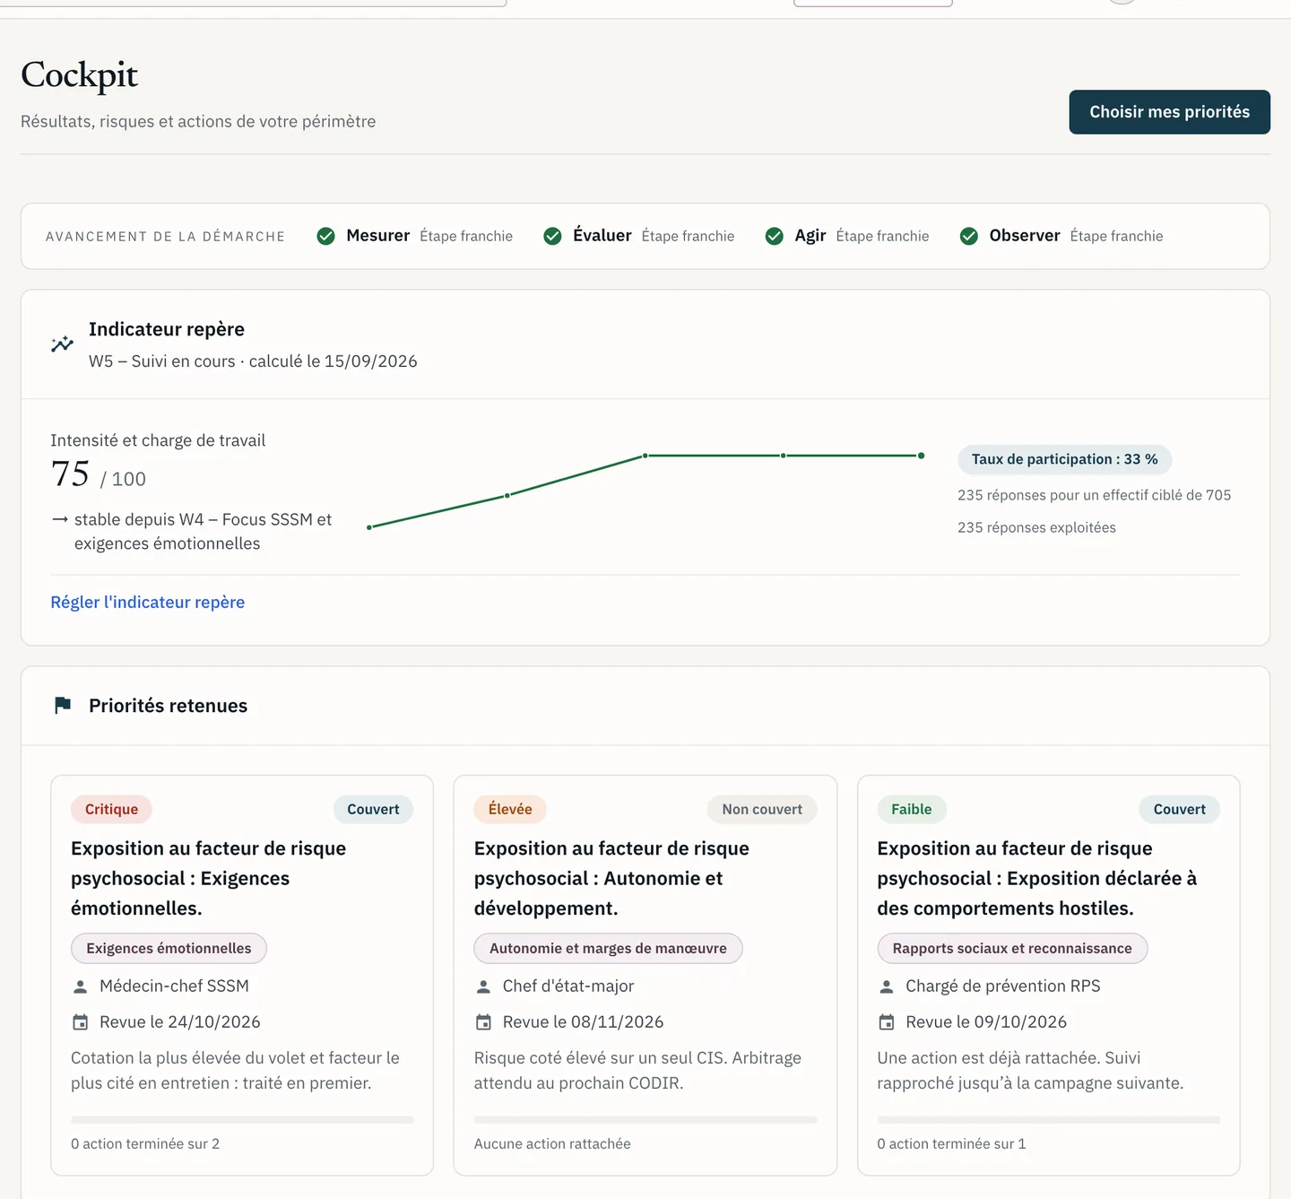Click the green check icon beside Agir
1291x1199 pixels.
pos(775,236)
